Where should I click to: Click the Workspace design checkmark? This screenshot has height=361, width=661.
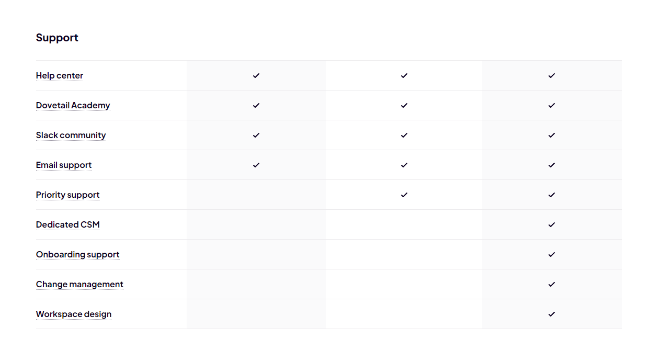552,314
